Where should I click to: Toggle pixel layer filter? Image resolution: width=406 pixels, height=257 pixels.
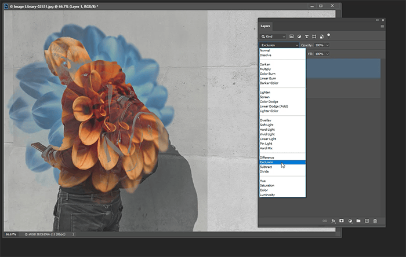pos(291,36)
